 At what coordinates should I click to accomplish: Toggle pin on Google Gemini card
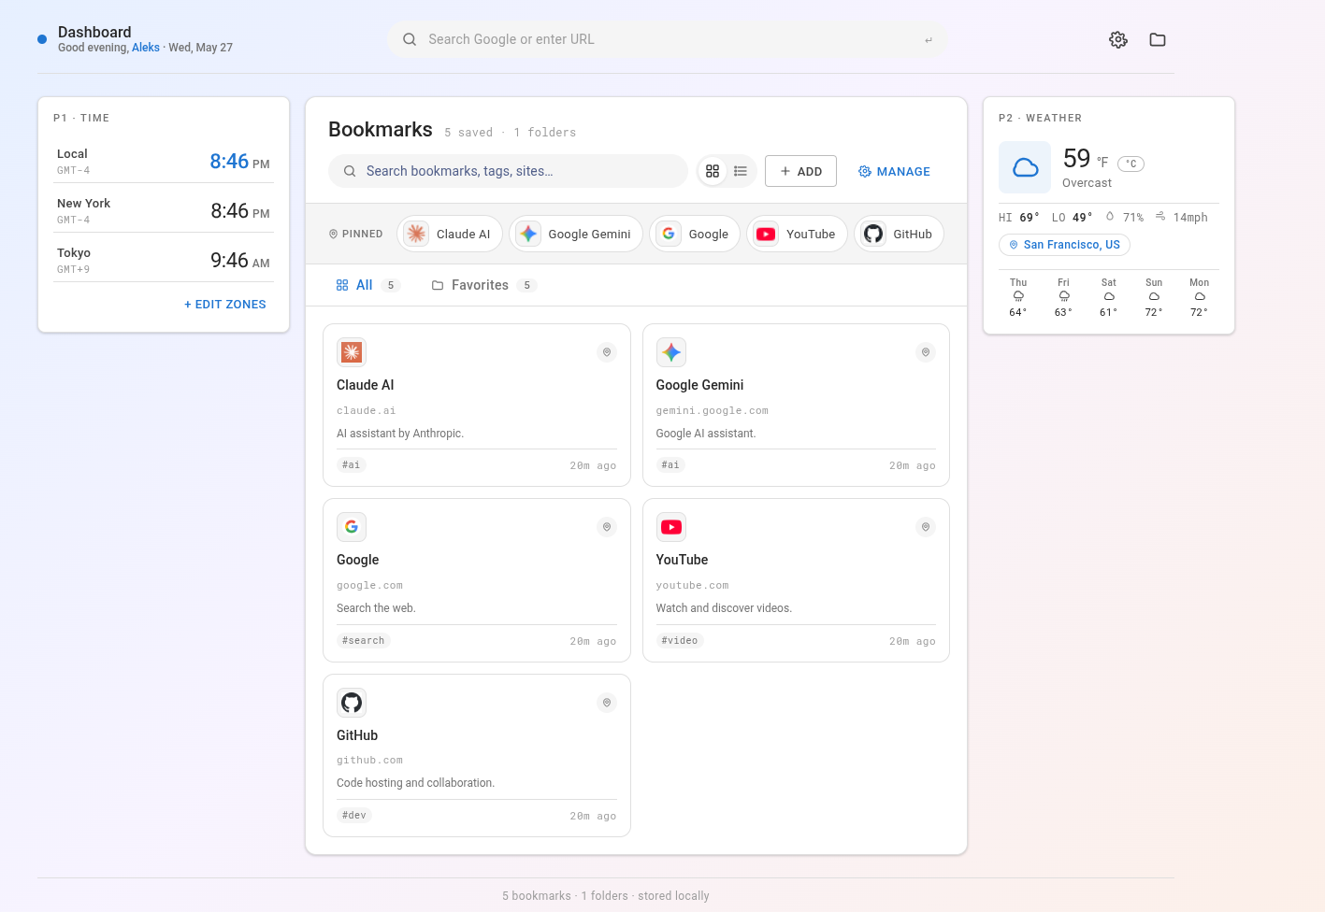(x=926, y=352)
